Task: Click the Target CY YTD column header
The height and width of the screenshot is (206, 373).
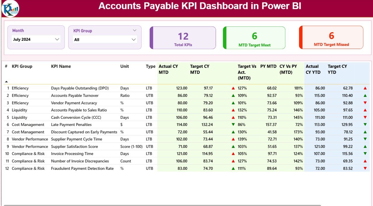Action: coord(337,69)
